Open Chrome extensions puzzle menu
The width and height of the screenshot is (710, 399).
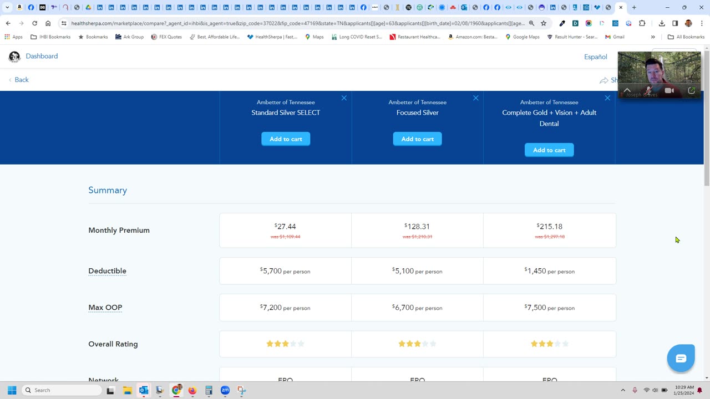pyautogui.click(x=642, y=23)
